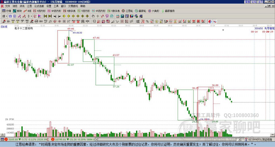Open the P四方形 tool

(x=39, y=11)
